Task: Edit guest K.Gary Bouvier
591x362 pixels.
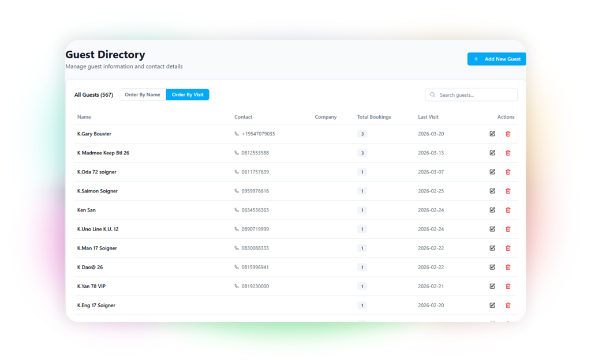Action: click(492, 134)
